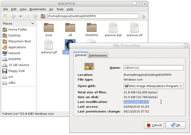
Task: Switch to the General tab
Action: [x=81, y=55]
